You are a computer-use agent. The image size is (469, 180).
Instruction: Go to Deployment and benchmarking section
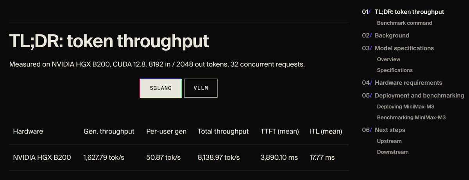click(x=419, y=96)
